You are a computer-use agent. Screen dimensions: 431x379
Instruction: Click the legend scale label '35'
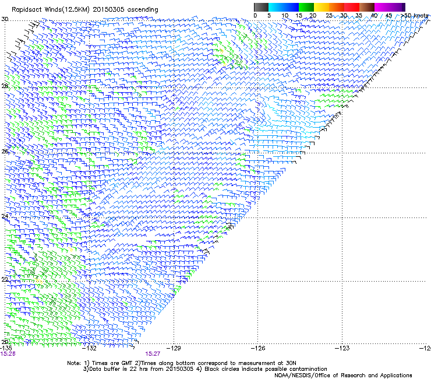359,16
